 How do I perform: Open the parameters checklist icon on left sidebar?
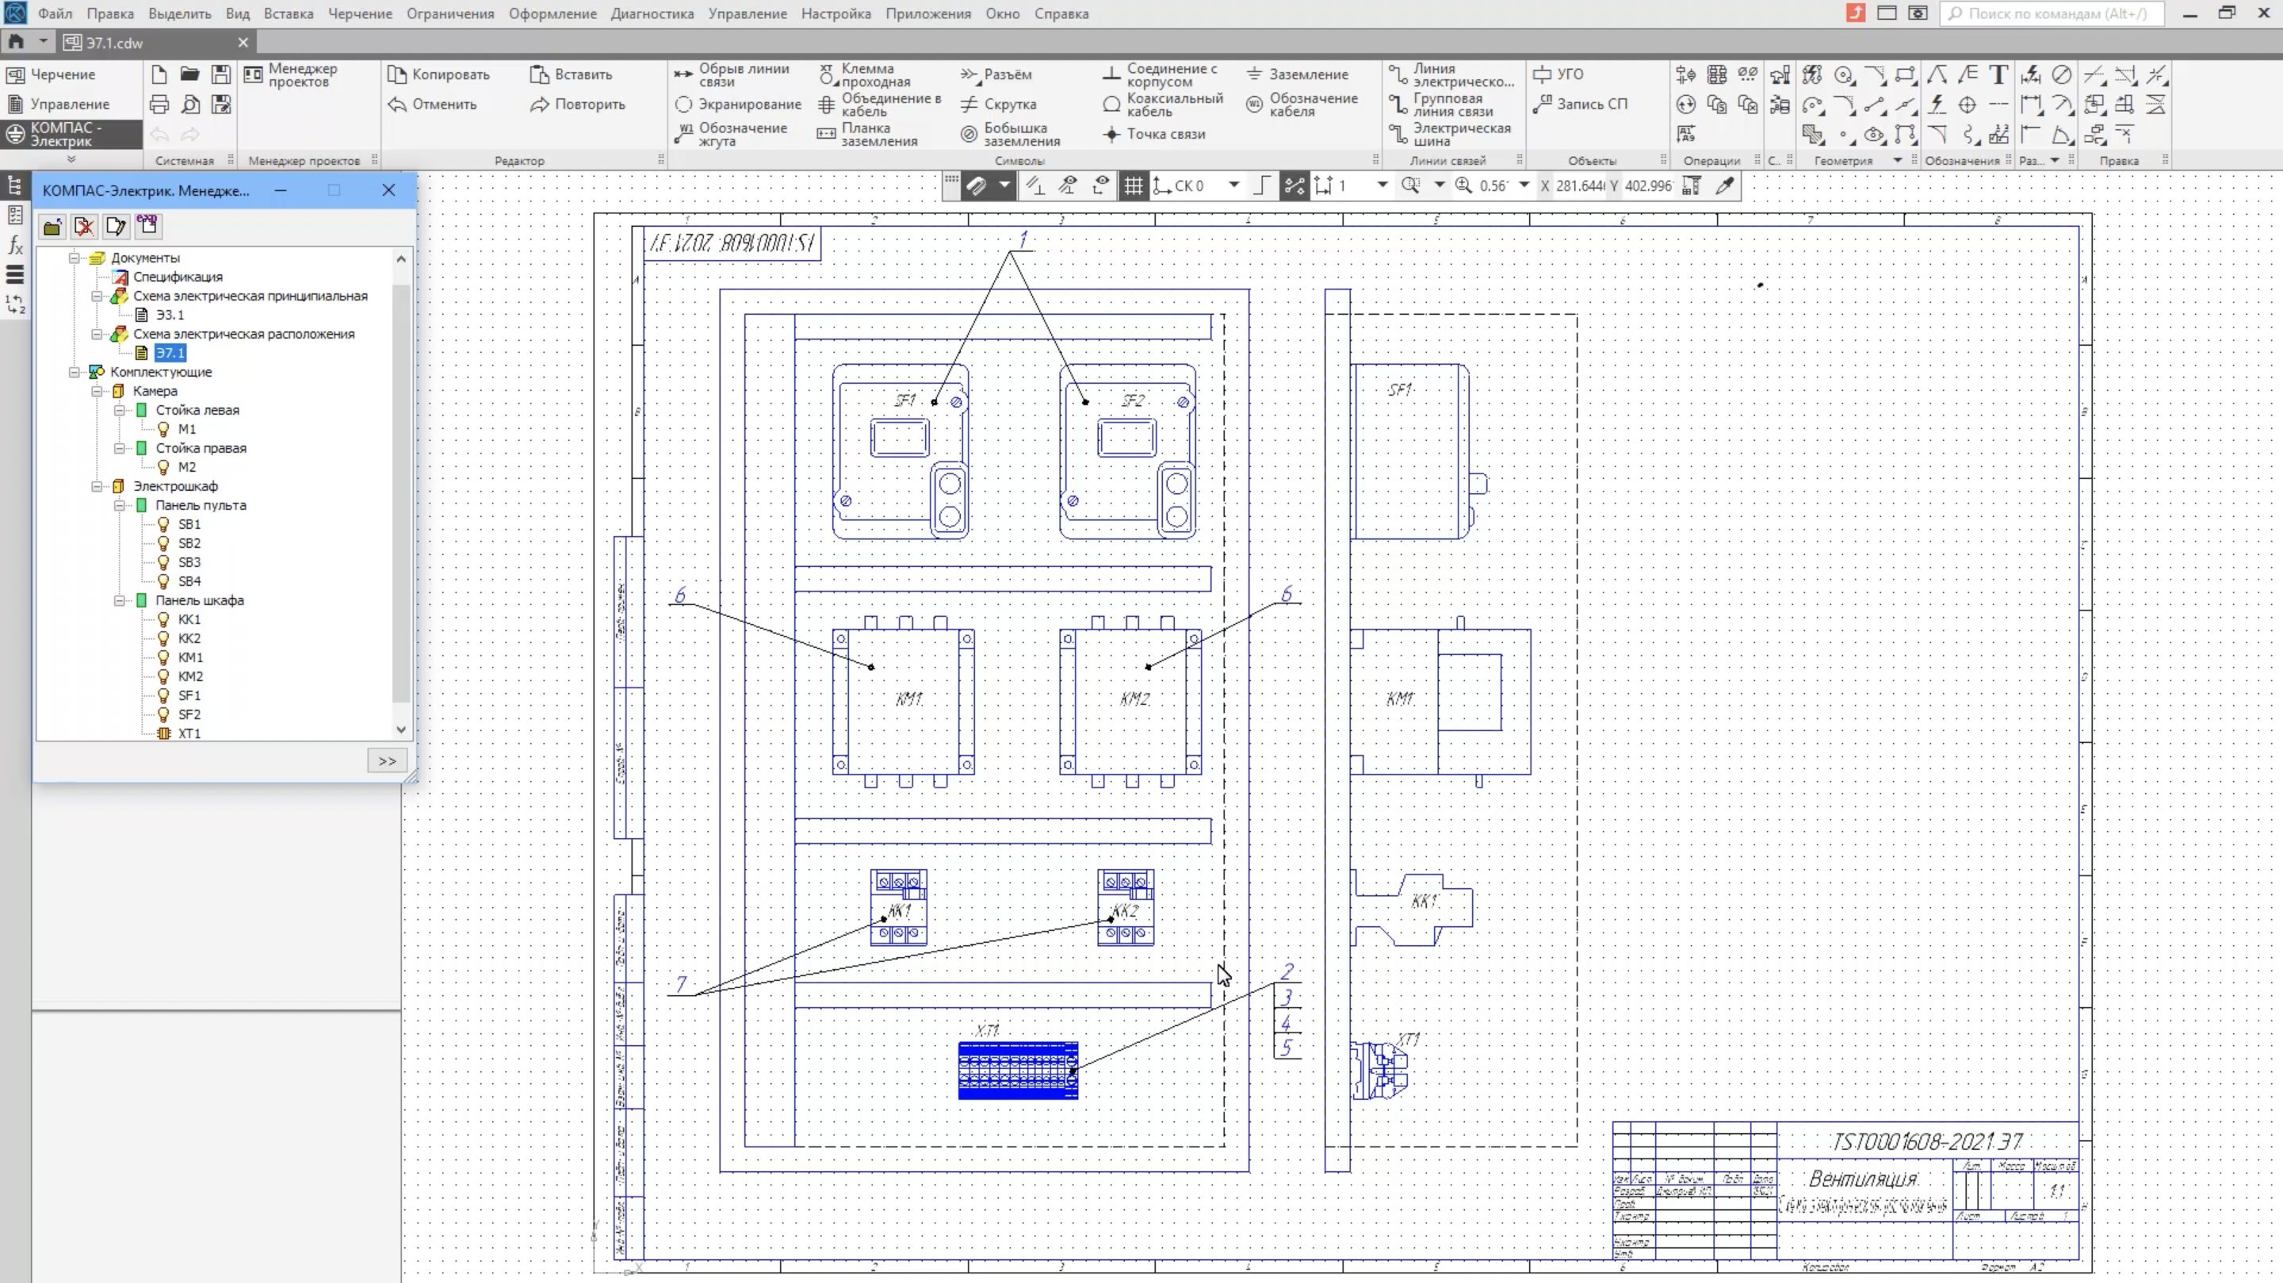[x=15, y=216]
